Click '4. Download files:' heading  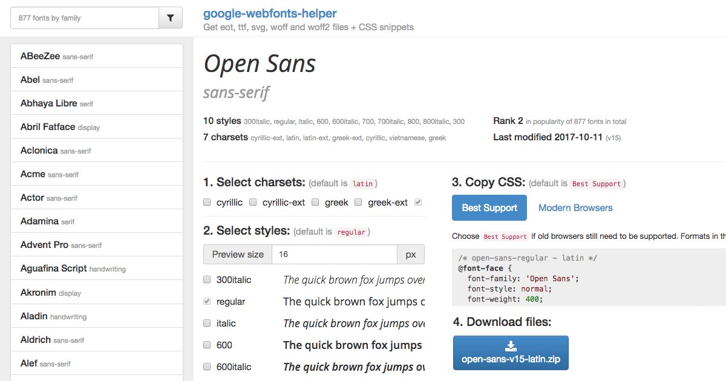point(502,322)
